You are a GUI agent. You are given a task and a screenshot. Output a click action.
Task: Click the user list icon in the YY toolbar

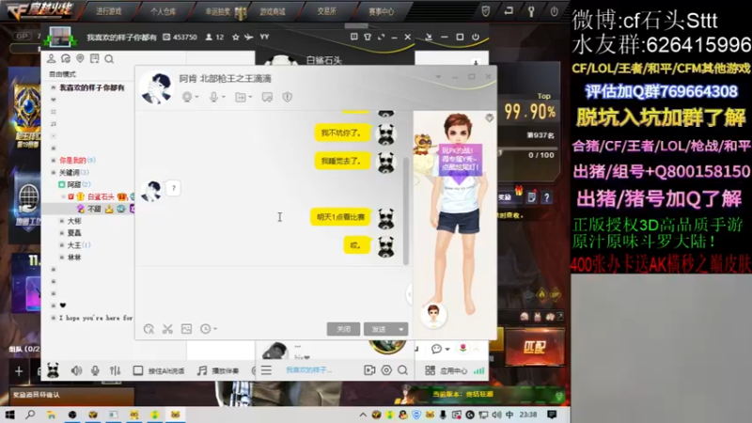51,58
